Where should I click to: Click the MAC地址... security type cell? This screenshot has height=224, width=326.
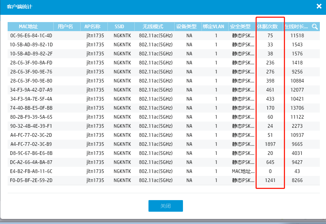coord(243,172)
